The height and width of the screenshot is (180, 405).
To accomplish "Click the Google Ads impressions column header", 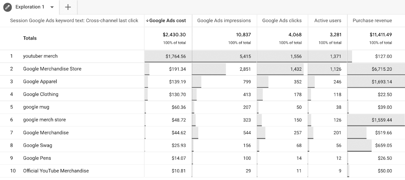I will tap(224, 20).
